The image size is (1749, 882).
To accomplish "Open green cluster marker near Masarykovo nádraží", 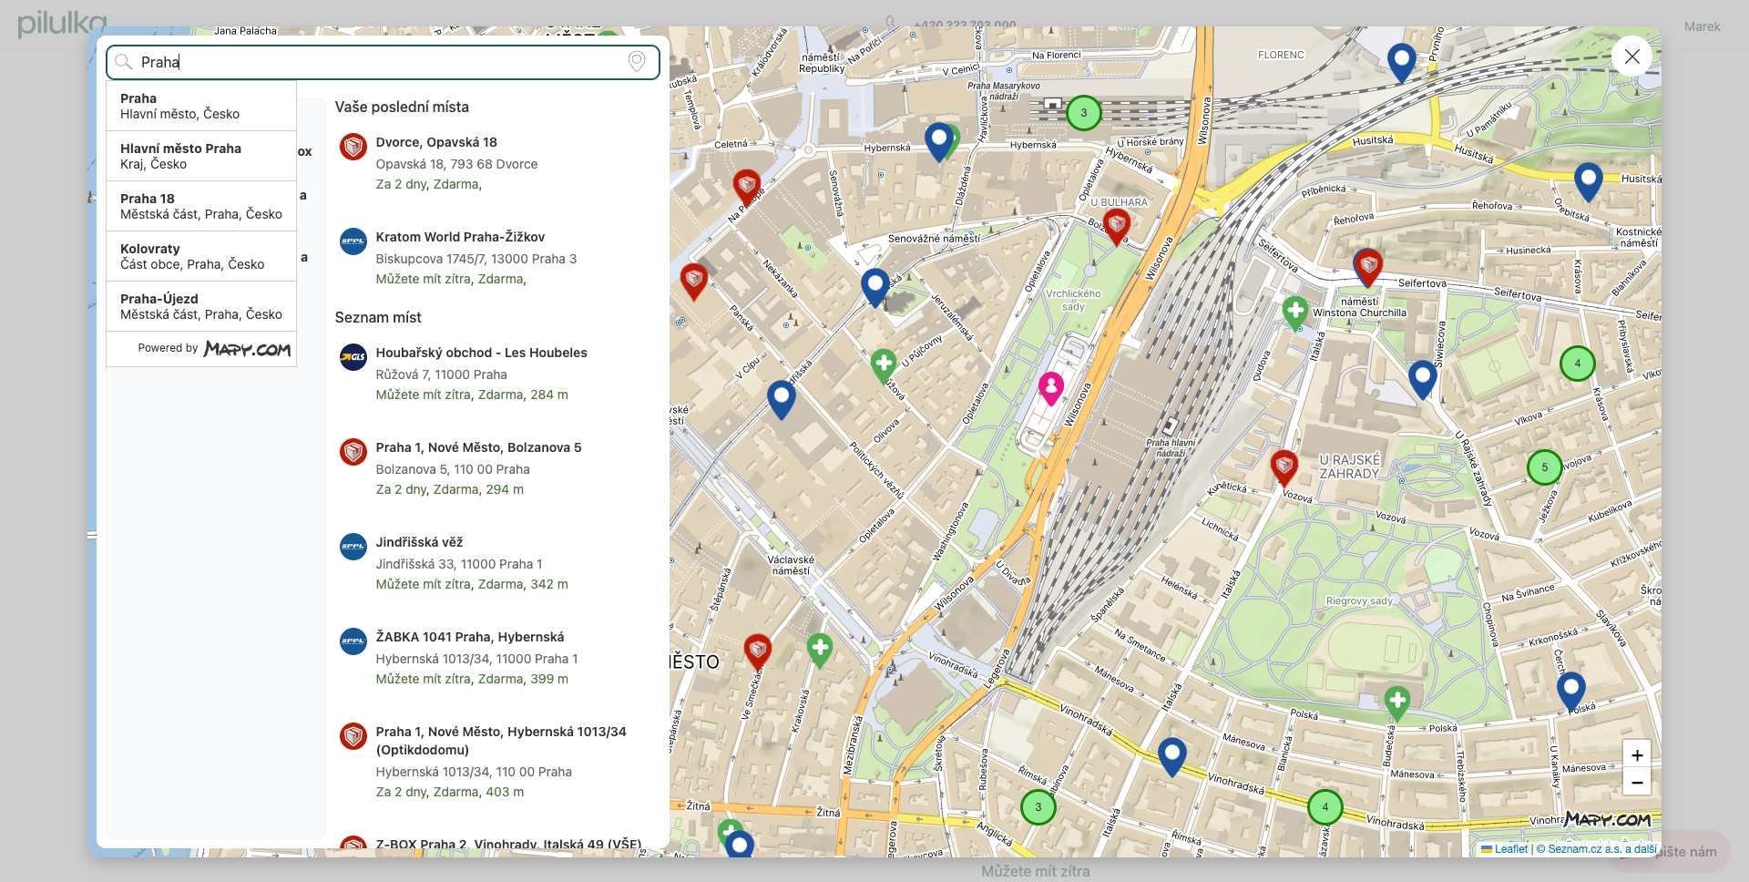I will pos(1083,113).
